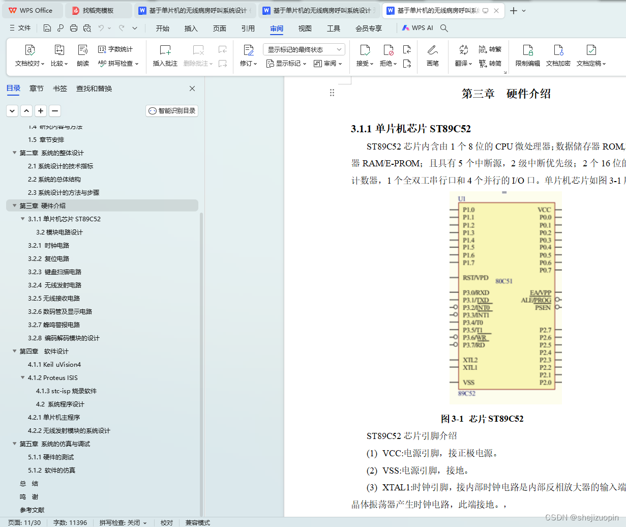Close the navigation pane
This screenshot has width=626, height=527.
click(x=192, y=89)
